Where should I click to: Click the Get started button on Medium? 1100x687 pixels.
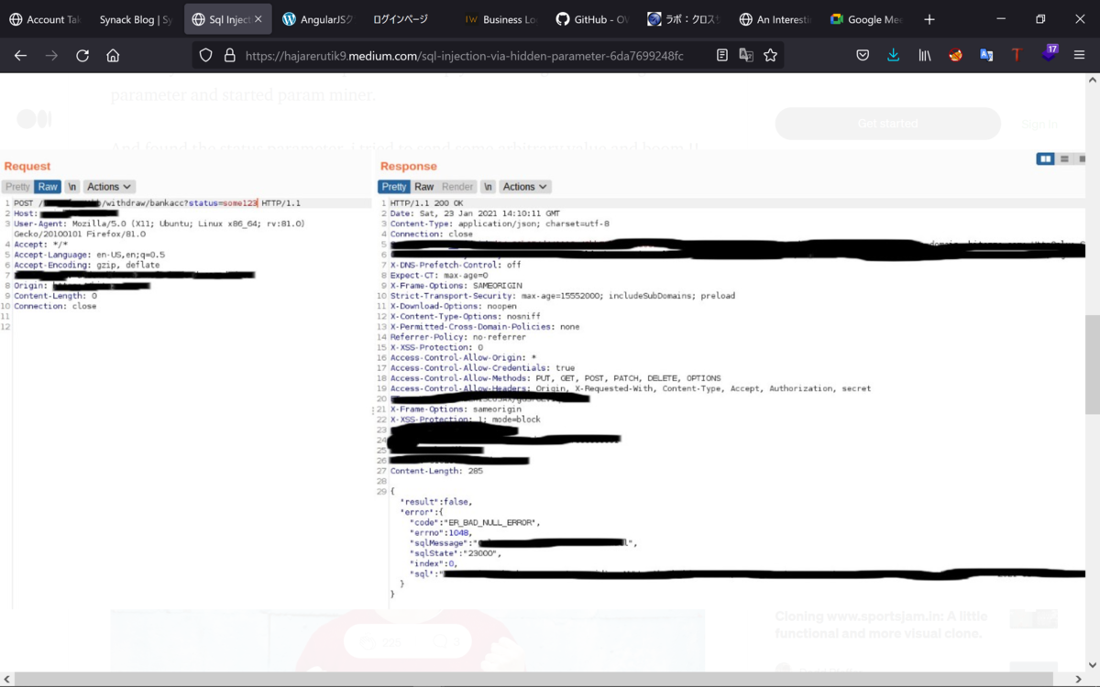887,124
